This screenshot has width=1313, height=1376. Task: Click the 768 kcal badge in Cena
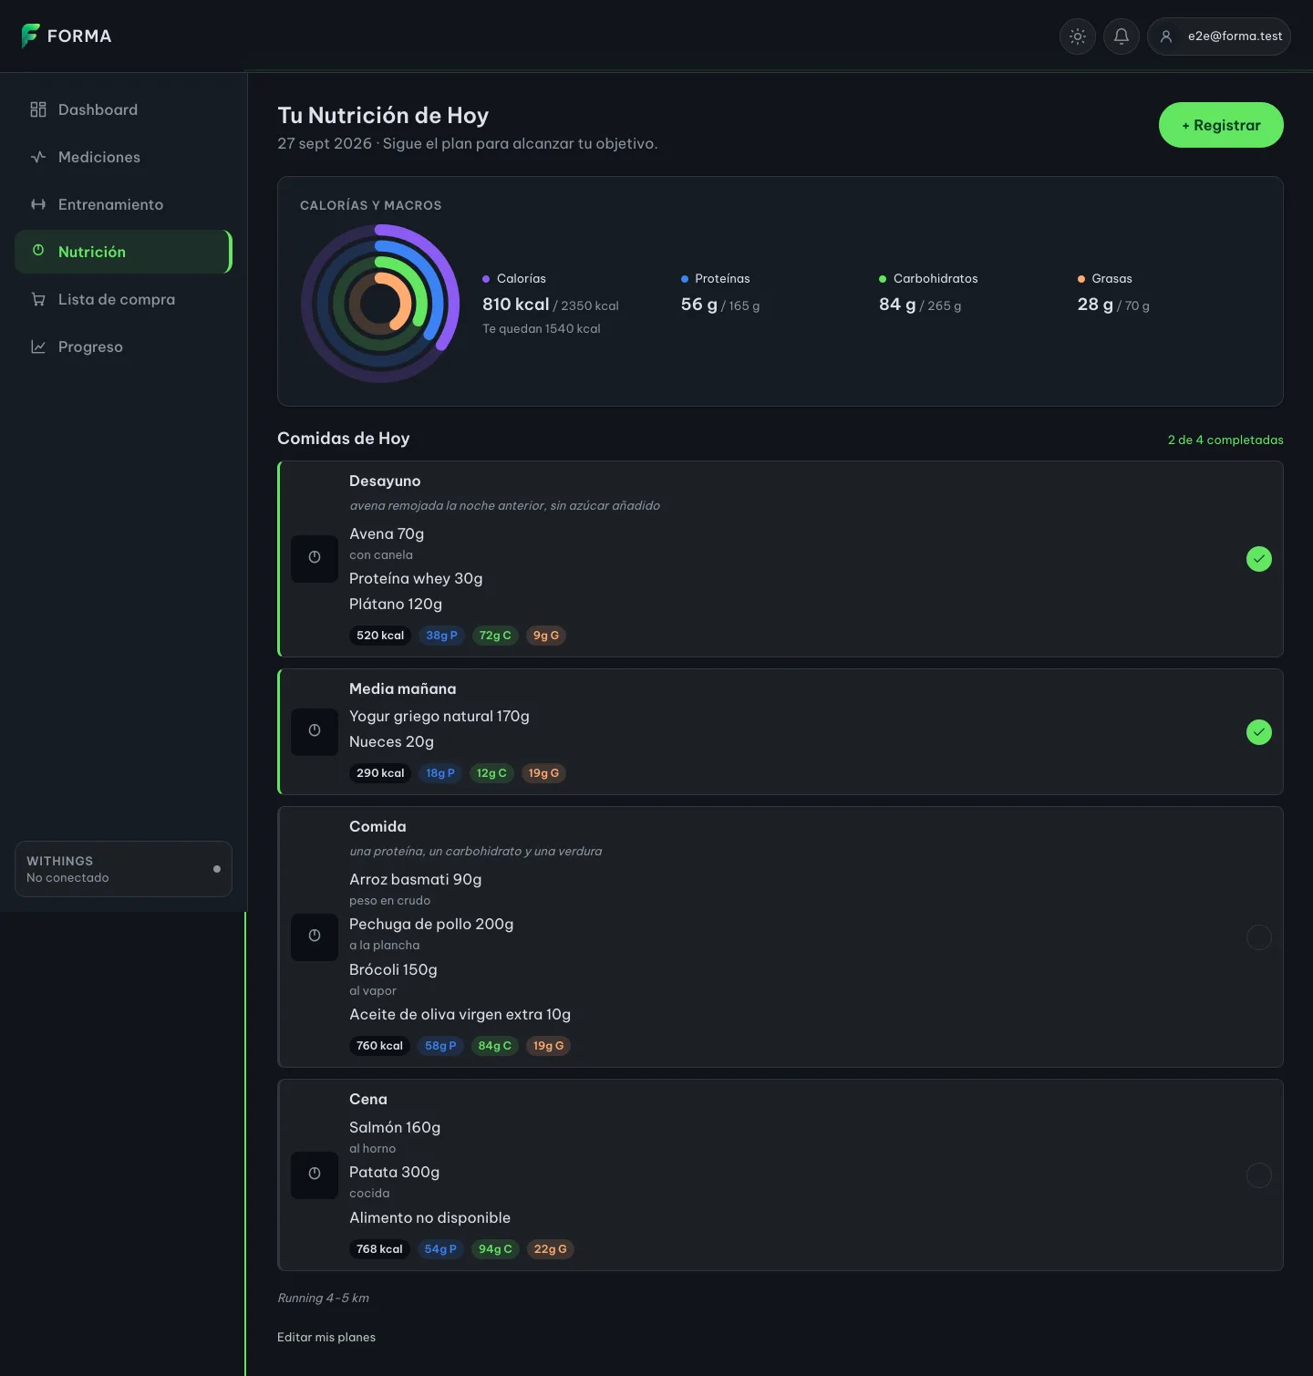(379, 1249)
